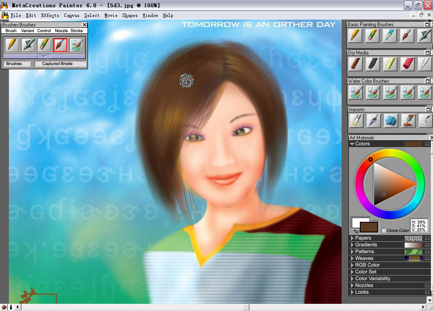433x311 pixels.
Task: Select fourth brush in Water Color Brushes
Action: coord(407,93)
